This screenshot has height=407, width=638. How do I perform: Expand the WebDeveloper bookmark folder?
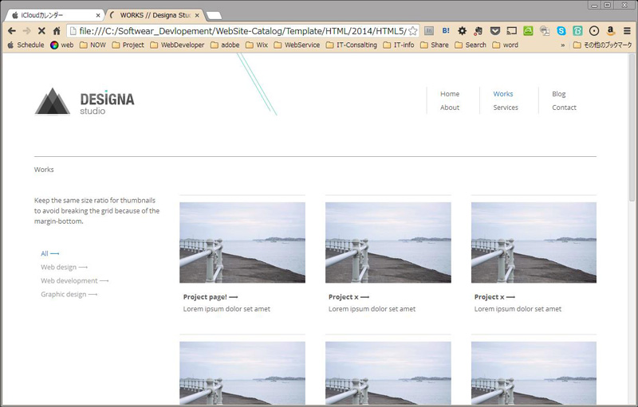point(177,45)
